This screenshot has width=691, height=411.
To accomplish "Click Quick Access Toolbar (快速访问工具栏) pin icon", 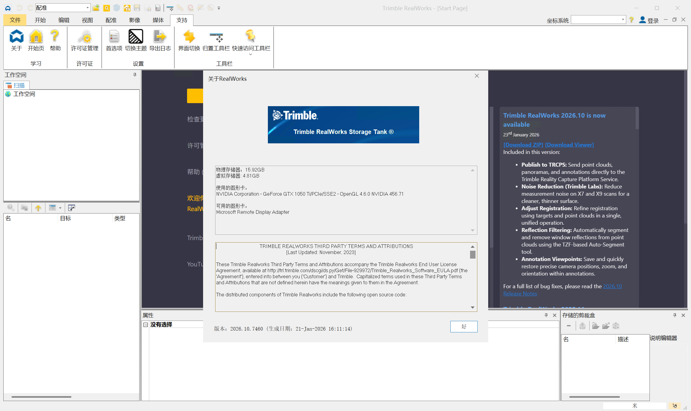I will [251, 36].
